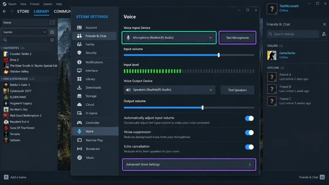Turn off noise suppression

tap(249, 133)
